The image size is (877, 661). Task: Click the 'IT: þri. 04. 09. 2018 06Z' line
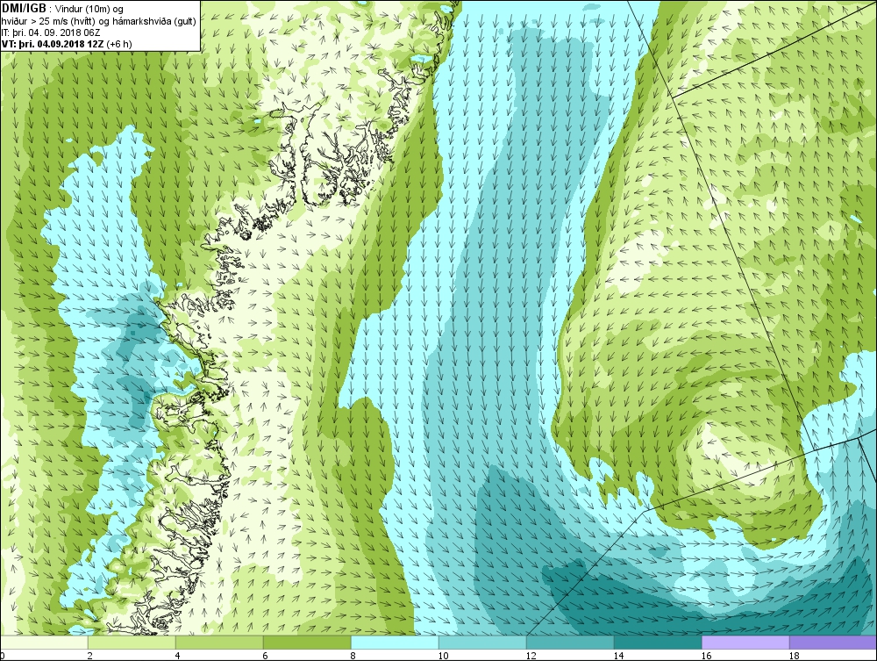[51, 32]
